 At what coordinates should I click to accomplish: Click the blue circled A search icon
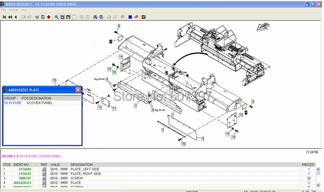click(95, 17)
